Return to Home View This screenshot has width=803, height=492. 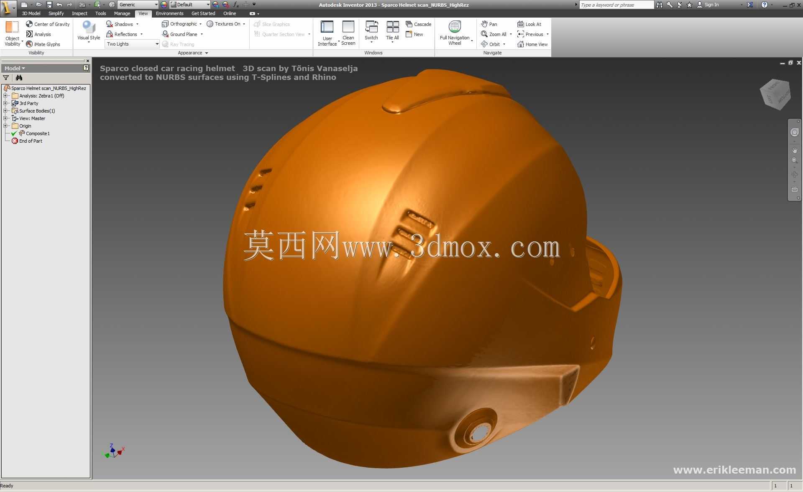532,44
